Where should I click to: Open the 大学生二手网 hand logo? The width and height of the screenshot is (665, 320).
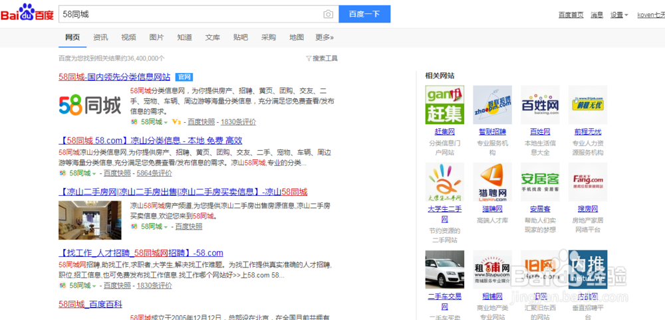click(444, 182)
